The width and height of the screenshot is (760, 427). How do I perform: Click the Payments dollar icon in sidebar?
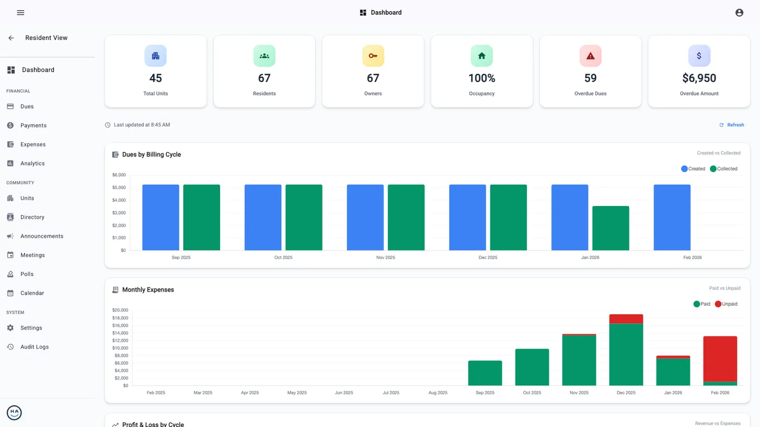(10, 125)
